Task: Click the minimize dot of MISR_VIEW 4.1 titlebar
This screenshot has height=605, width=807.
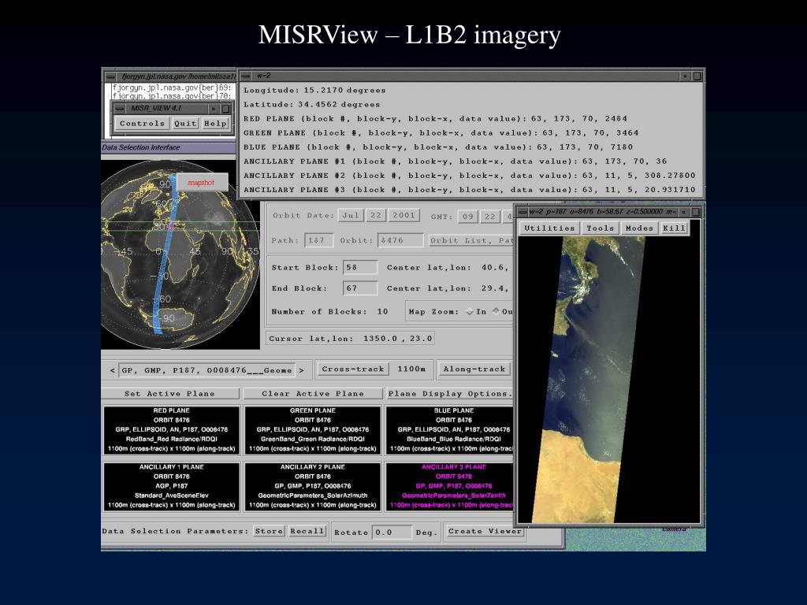Action: 213,109
